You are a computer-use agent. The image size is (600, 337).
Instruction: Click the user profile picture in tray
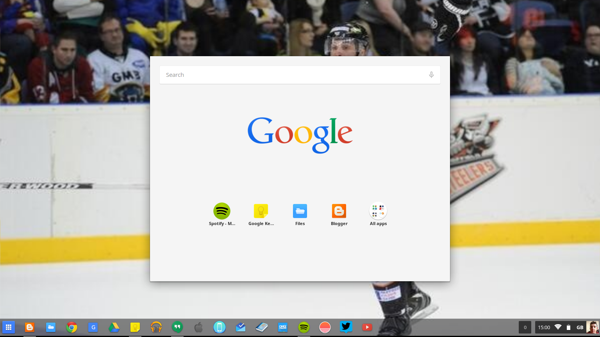(x=592, y=327)
